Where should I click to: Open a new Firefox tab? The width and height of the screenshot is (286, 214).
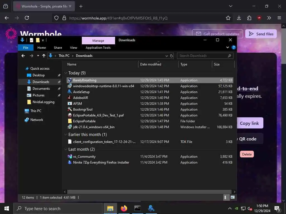pos(81,6)
